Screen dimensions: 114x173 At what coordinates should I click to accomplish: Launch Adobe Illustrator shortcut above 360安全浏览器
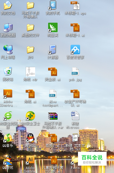(8, 93)
